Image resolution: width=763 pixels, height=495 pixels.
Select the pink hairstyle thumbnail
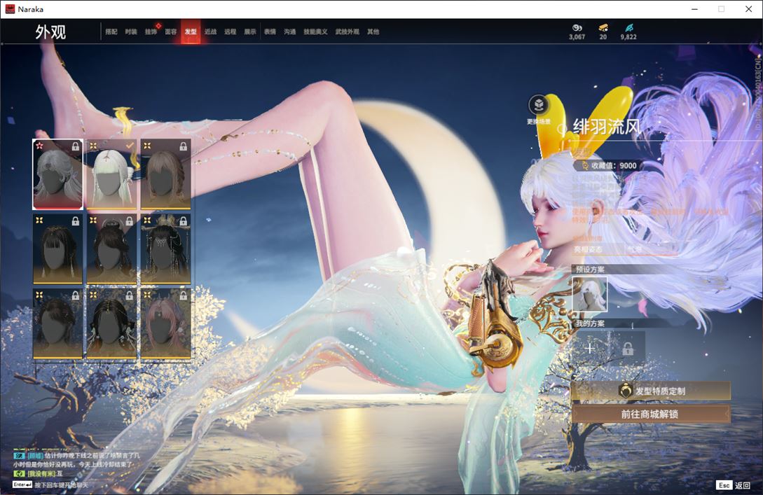165,323
